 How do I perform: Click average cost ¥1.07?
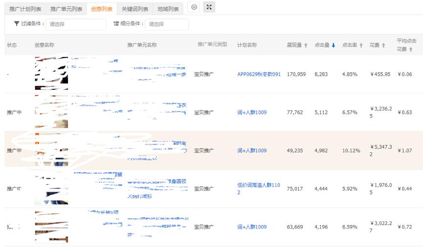click(404, 150)
